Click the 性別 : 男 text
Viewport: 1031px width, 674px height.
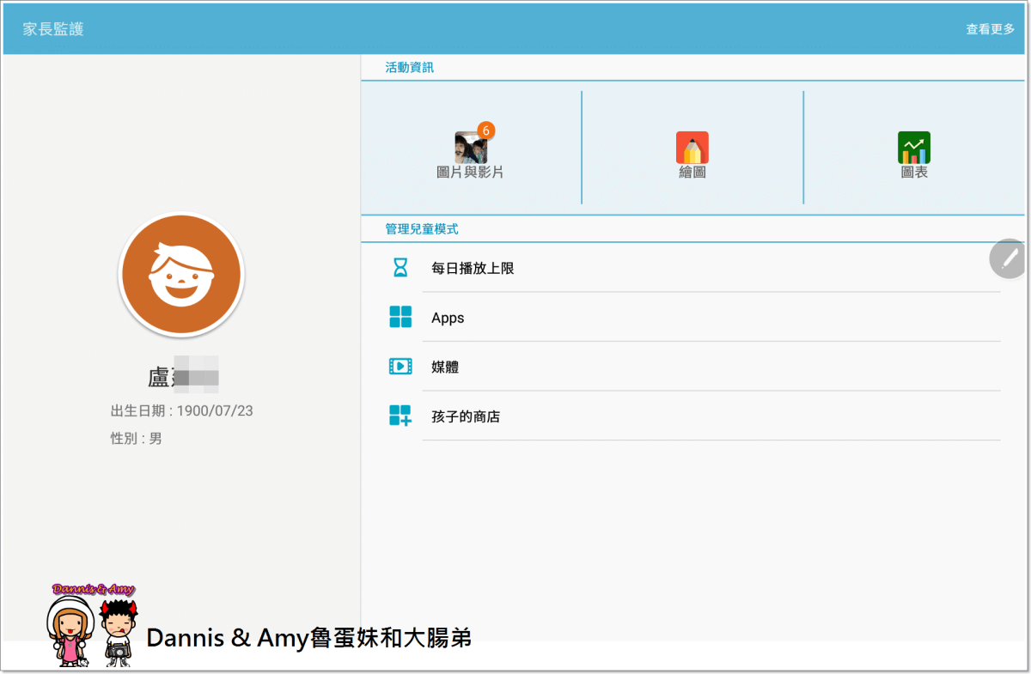tap(137, 439)
